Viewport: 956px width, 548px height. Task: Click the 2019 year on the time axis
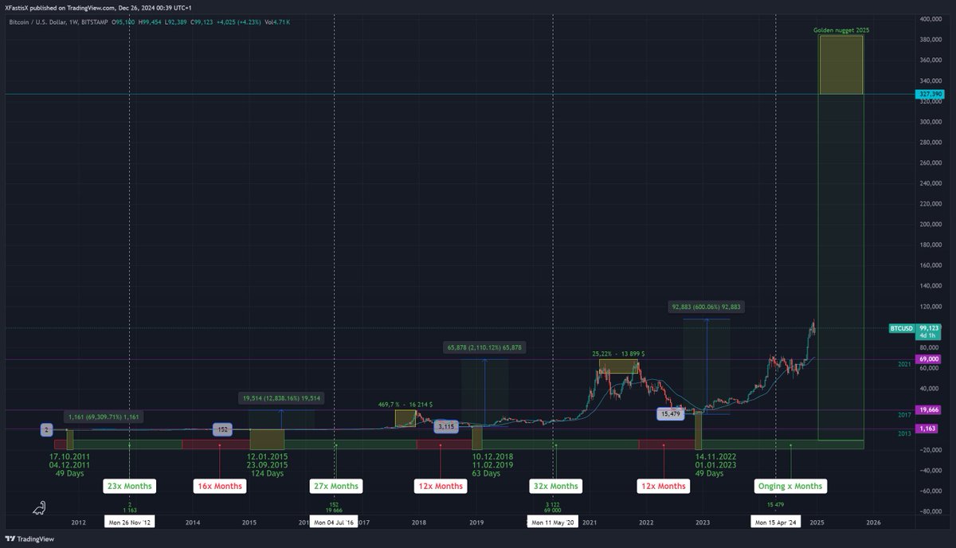pyautogui.click(x=476, y=523)
